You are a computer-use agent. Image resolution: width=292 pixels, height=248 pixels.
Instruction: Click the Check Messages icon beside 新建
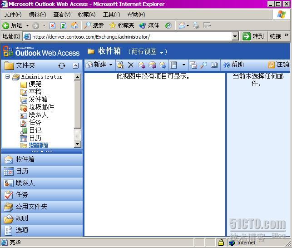(120, 65)
